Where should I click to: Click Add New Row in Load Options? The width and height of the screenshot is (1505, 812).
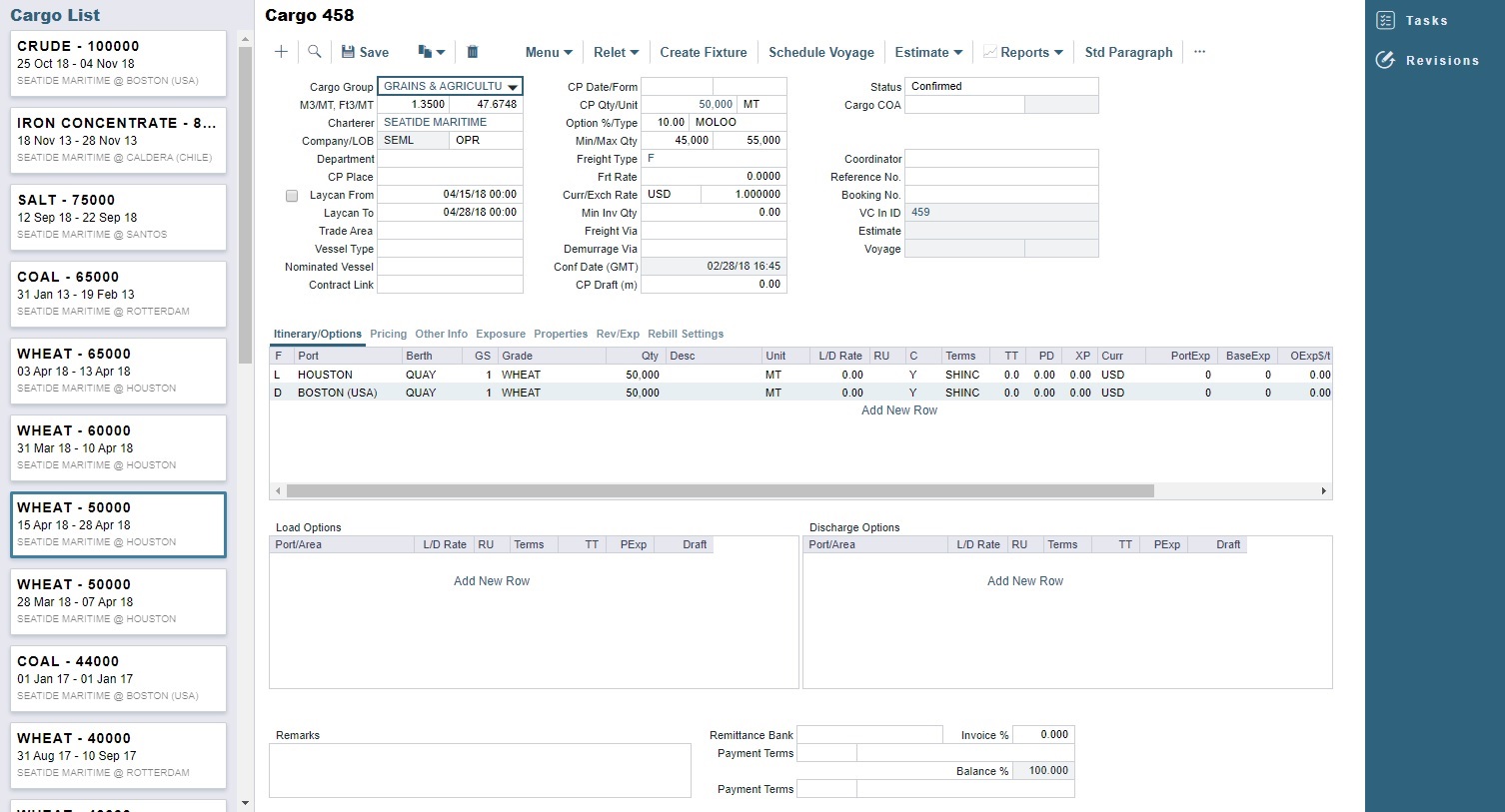[492, 581]
